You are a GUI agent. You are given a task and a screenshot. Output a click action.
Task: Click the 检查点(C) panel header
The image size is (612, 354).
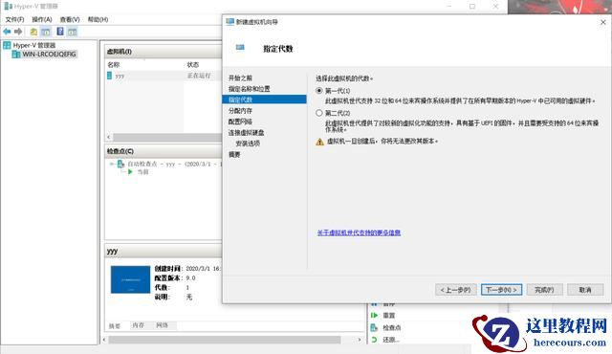click(164, 151)
